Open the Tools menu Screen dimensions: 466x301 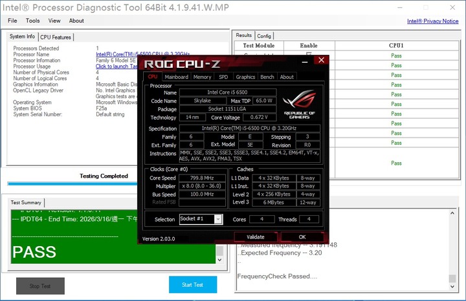point(33,21)
